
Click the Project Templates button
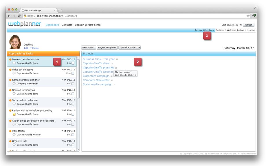(107, 48)
